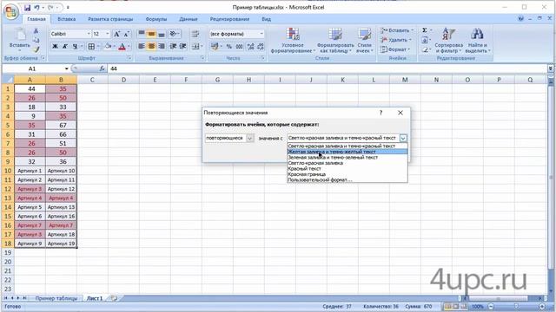Expand Удалить cells dropdown
Image resolution: width=556 pixels, height=312 pixels.
(x=410, y=40)
